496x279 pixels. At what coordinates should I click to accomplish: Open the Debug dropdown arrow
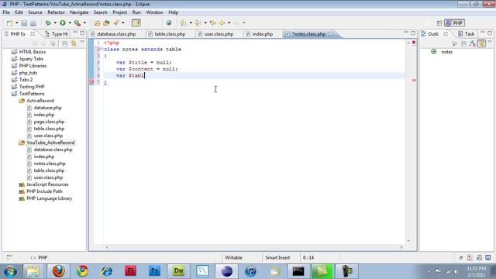click(55, 22)
